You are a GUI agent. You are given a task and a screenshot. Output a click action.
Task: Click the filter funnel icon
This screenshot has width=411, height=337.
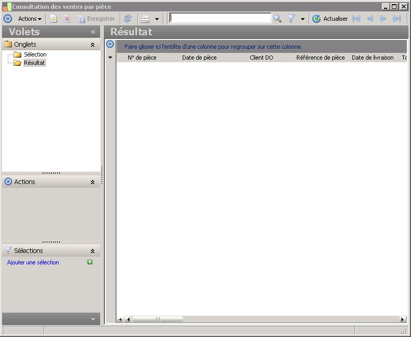coord(291,19)
